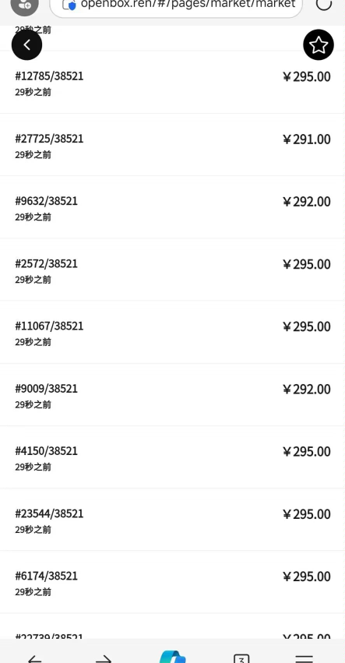Reload the page with the refresh icon

pos(324,4)
